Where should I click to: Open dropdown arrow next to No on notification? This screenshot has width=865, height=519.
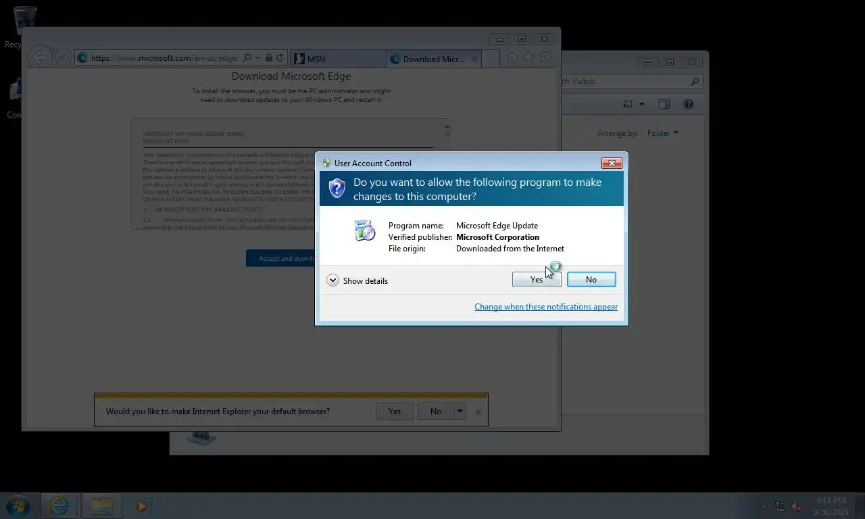coord(460,411)
